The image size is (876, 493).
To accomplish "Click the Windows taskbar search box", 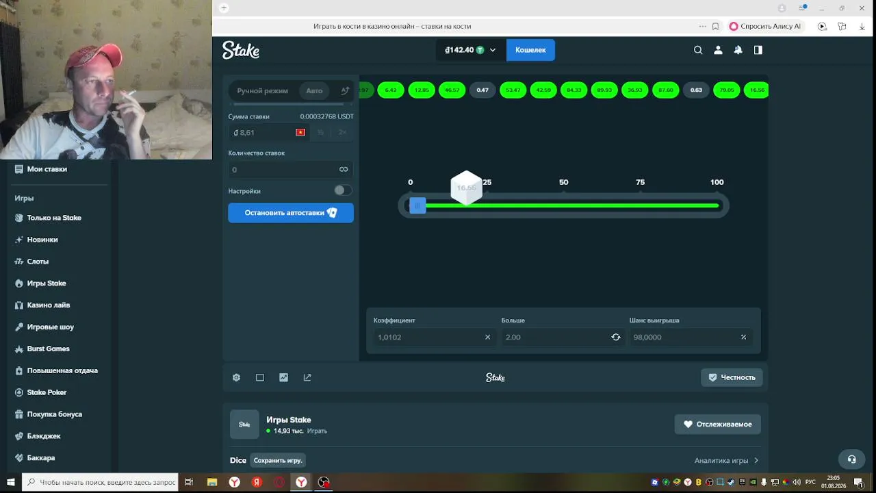I will click(101, 482).
